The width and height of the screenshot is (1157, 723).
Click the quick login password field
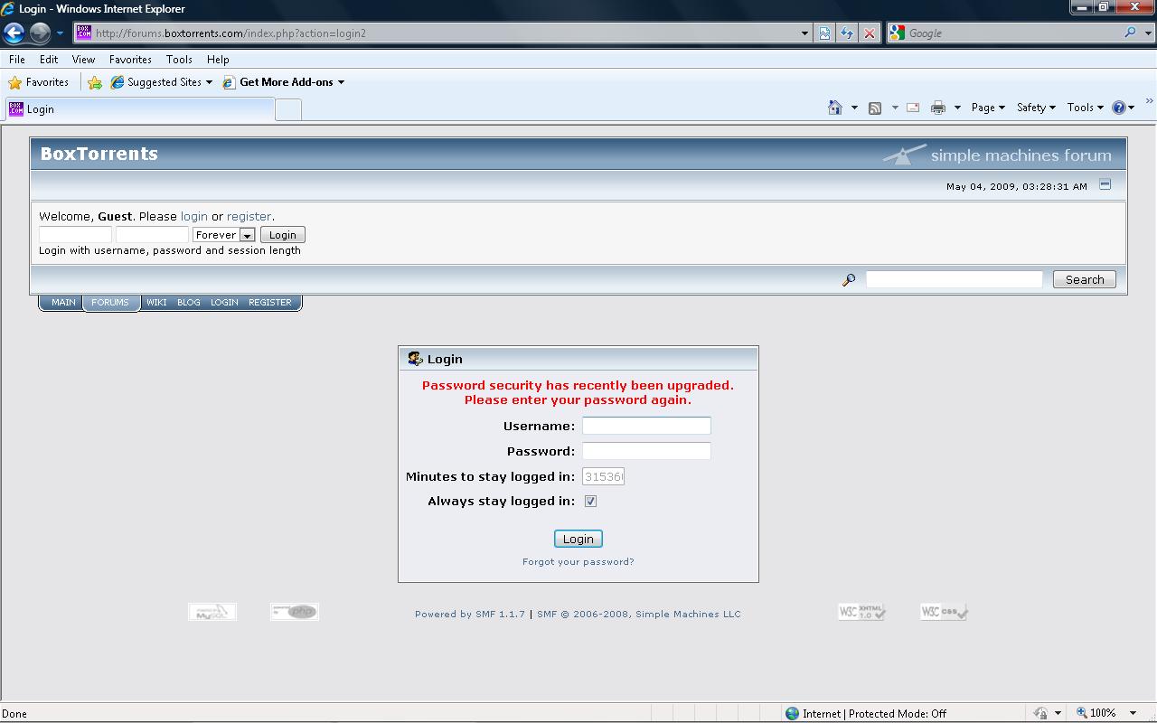coord(152,235)
